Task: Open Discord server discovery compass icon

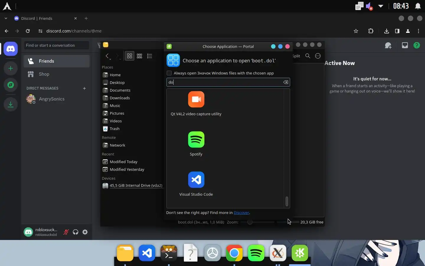Action: pos(11,85)
